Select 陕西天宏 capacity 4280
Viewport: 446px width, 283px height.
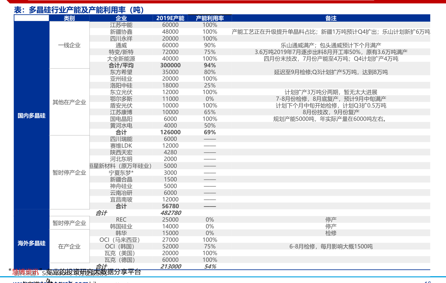170,153
